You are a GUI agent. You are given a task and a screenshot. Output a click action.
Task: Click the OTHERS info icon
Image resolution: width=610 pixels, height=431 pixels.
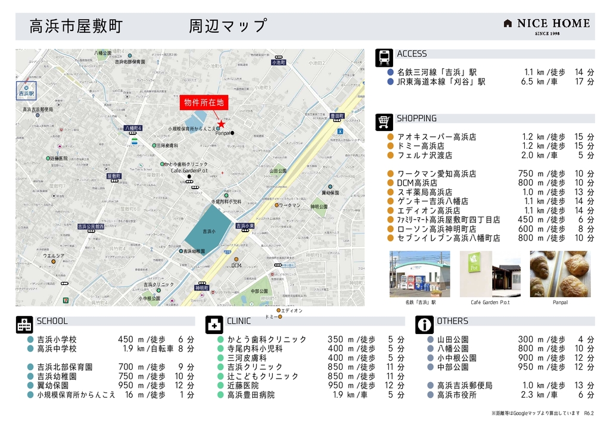(424, 325)
